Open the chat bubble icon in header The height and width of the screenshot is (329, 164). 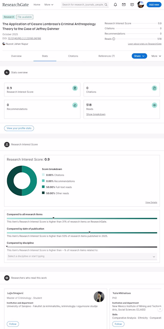click(132, 4)
